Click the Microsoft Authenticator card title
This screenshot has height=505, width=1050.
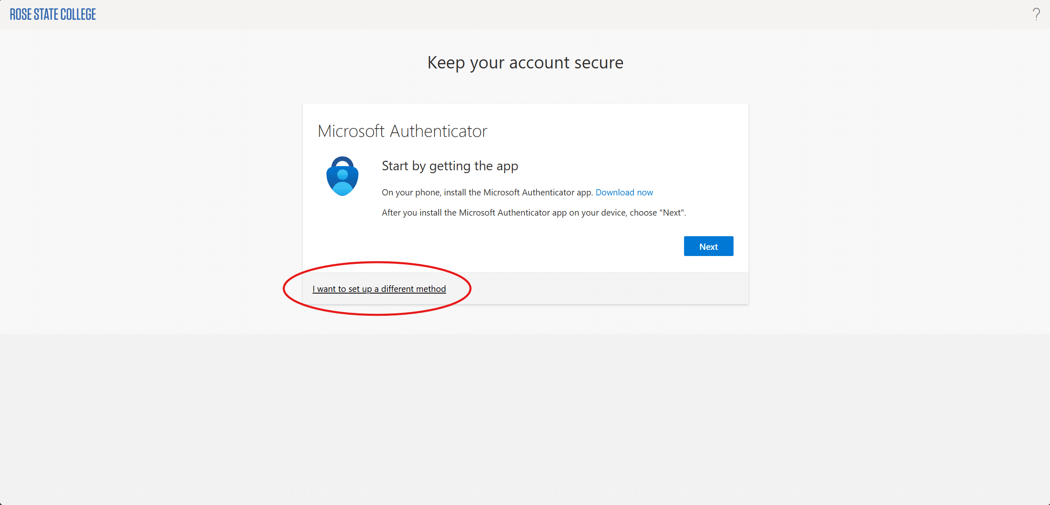pyautogui.click(x=402, y=131)
